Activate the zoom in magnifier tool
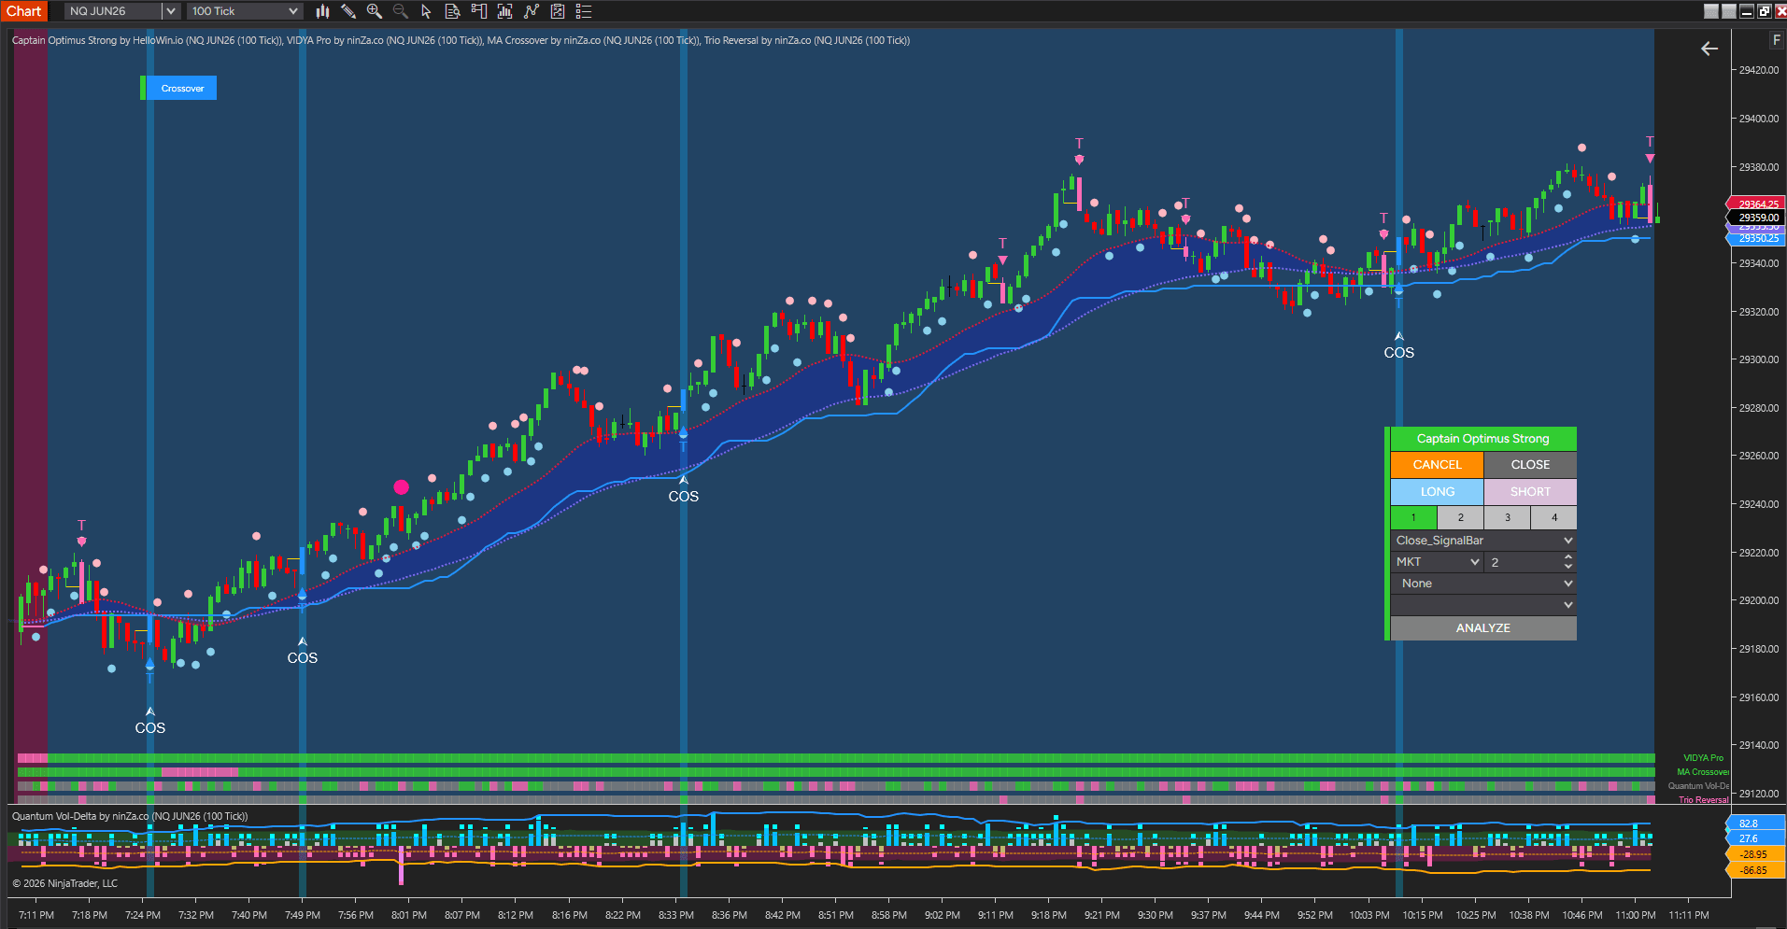This screenshot has height=929, width=1787. [375, 11]
